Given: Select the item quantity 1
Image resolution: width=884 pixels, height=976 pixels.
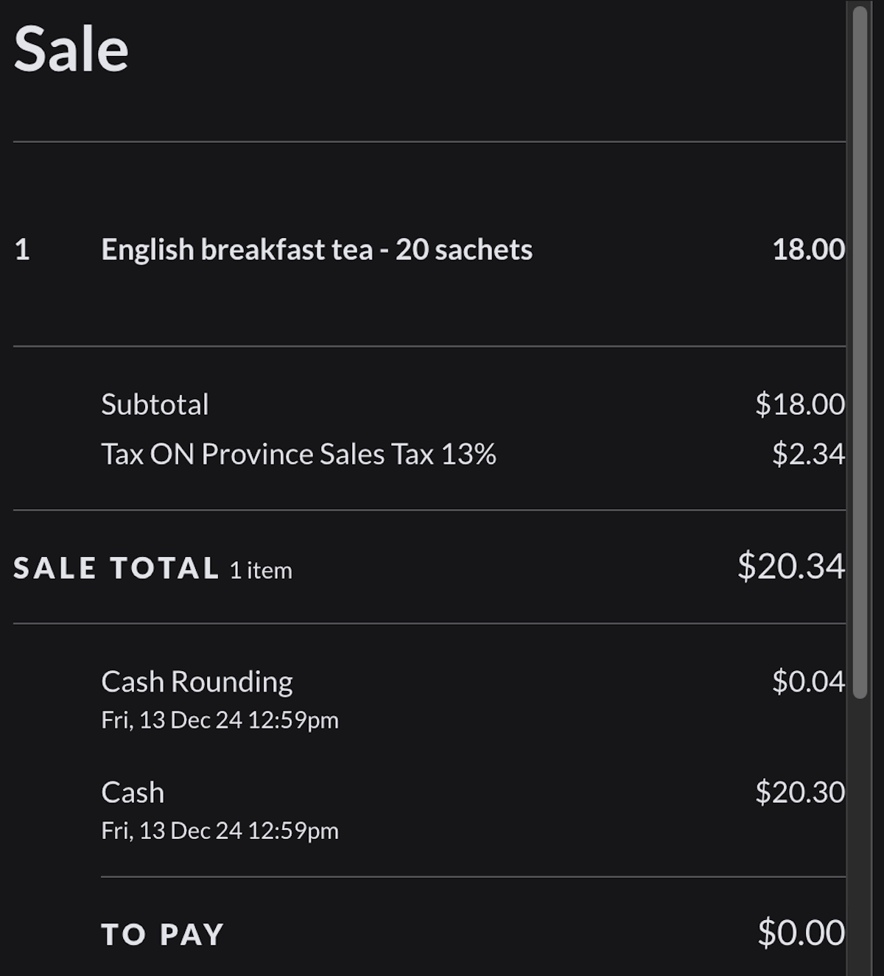Looking at the screenshot, I should tap(22, 250).
